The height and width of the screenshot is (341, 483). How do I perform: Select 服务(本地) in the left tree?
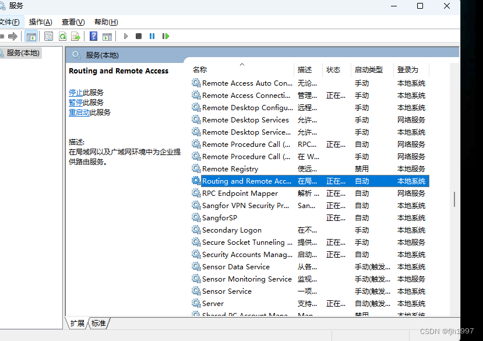point(23,53)
